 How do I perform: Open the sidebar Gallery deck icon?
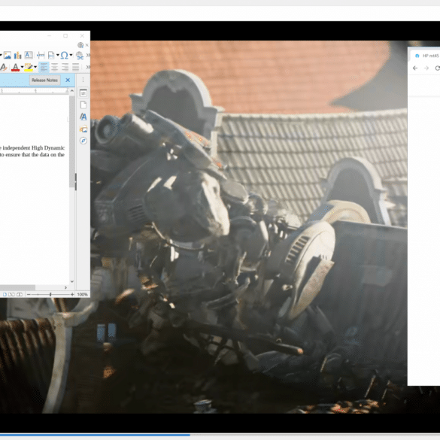tap(83, 129)
